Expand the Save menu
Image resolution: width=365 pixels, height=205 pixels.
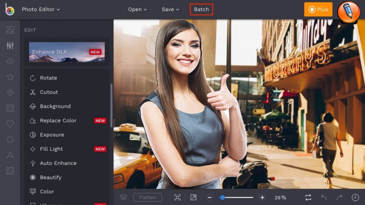click(x=170, y=10)
